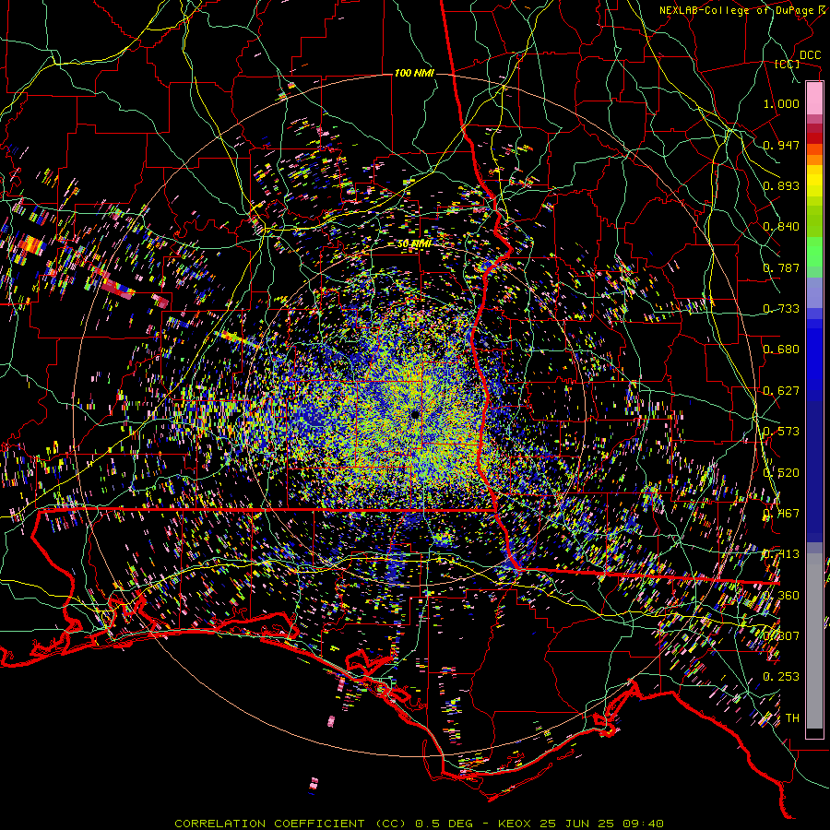Click the 0.627 legend value

pos(781,391)
